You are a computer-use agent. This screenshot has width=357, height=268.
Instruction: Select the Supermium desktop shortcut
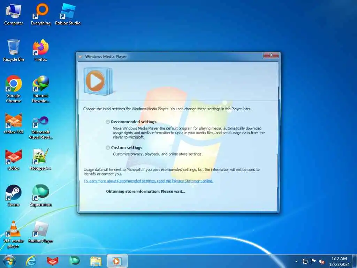pyautogui.click(x=41, y=196)
